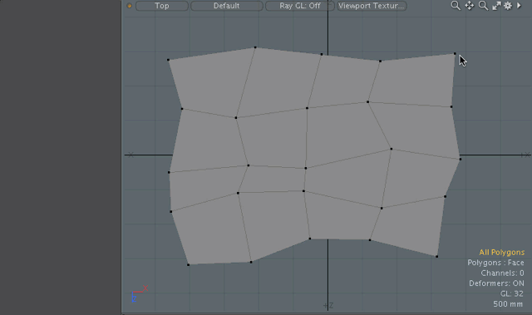Open the Top view type dropdown

(x=162, y=6)
